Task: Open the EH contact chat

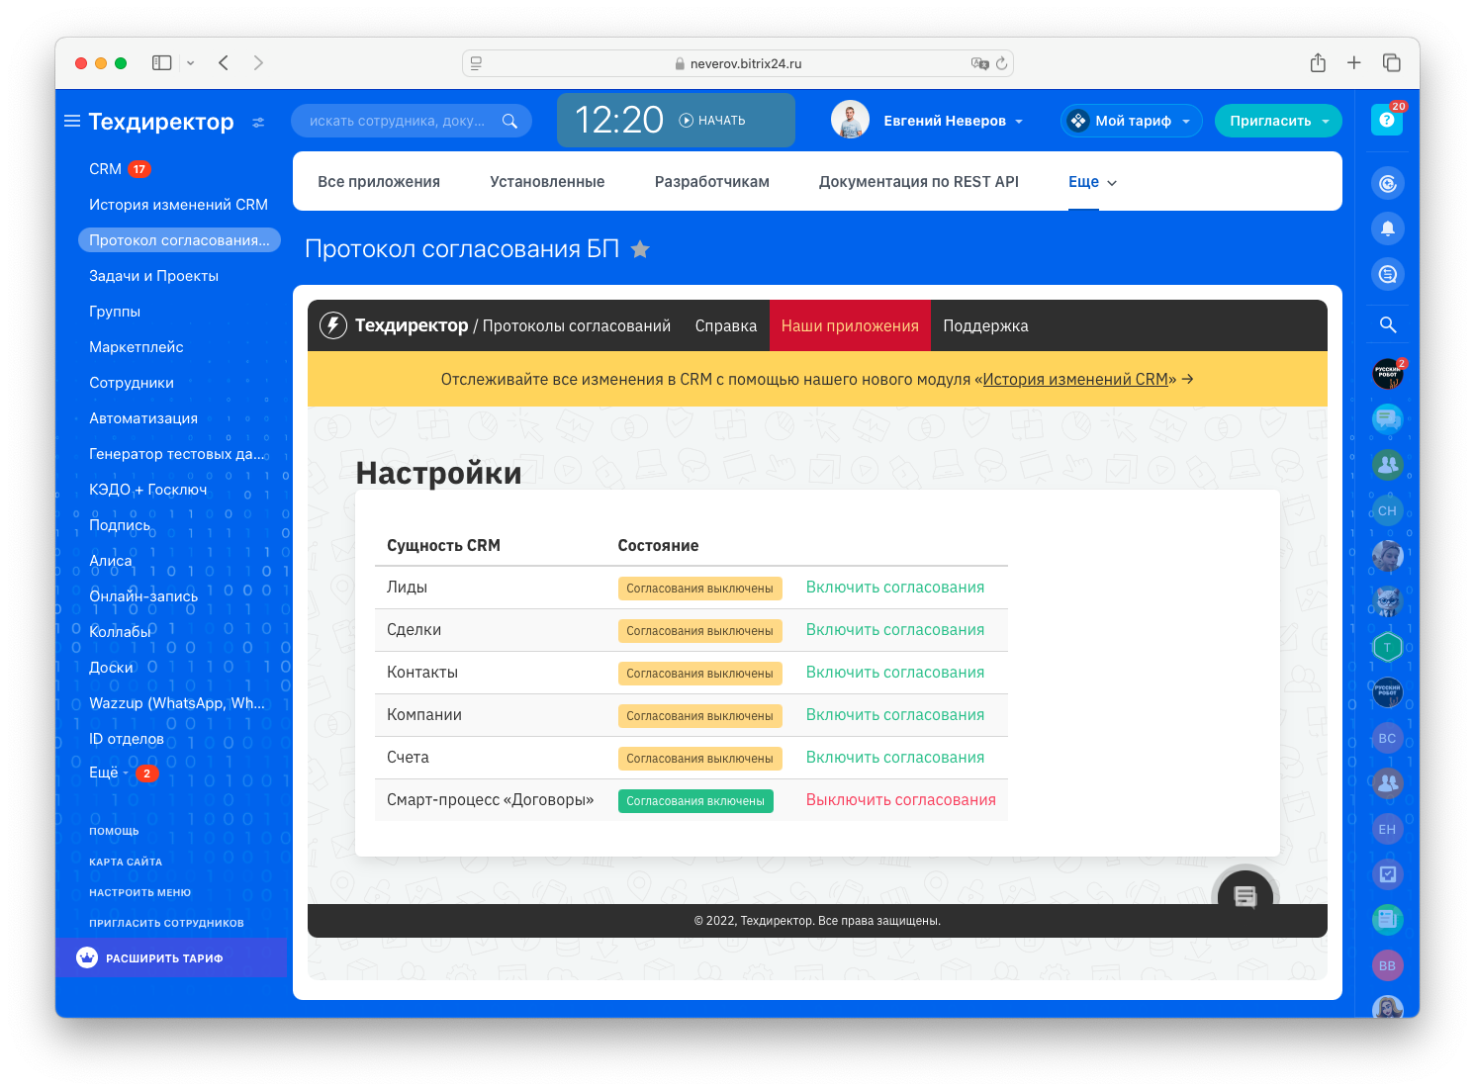Action: pos(1388,829)
